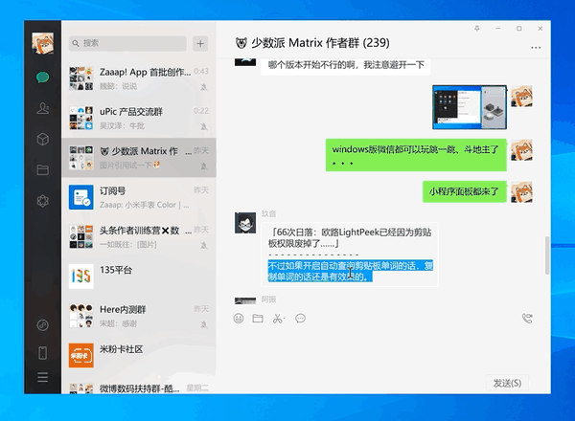Click the chat scrollbar thumb

(x=547, y=255)
